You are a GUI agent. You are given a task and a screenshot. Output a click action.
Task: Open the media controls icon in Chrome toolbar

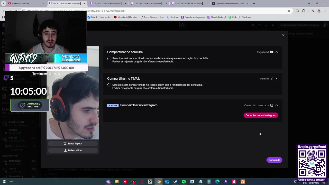(313, 11)
